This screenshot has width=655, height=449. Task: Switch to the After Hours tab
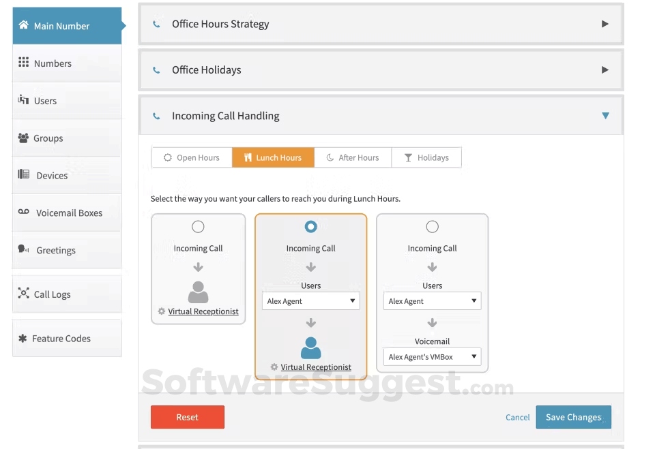click(x=353, y=158)
